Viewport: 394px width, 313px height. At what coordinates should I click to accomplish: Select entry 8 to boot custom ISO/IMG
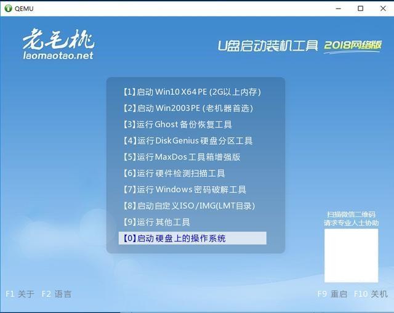click(x=189, y=206)
